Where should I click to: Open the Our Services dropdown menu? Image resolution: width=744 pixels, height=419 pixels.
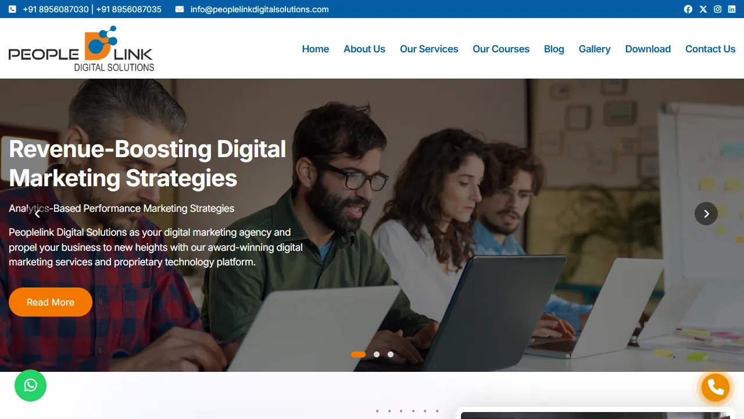(x=429, y=49)
